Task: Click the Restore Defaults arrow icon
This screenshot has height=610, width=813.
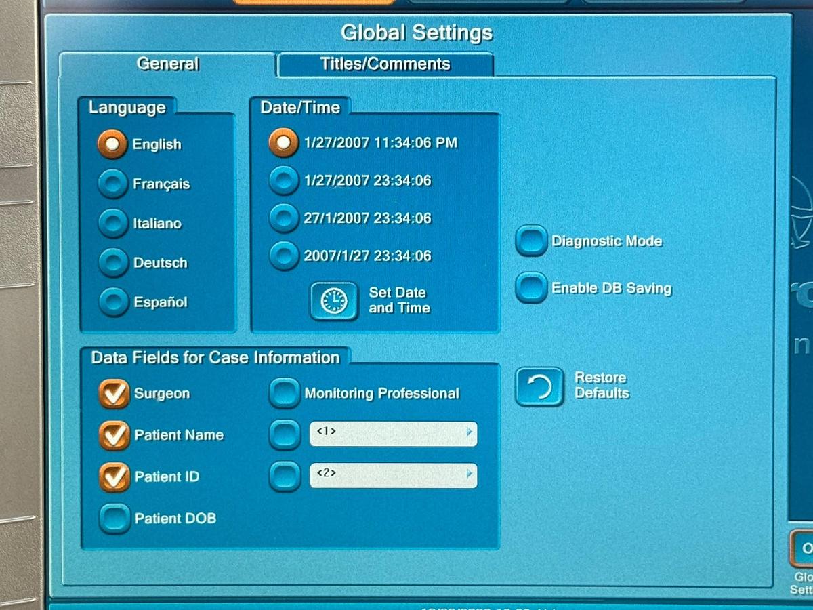Action: (539, 386)
